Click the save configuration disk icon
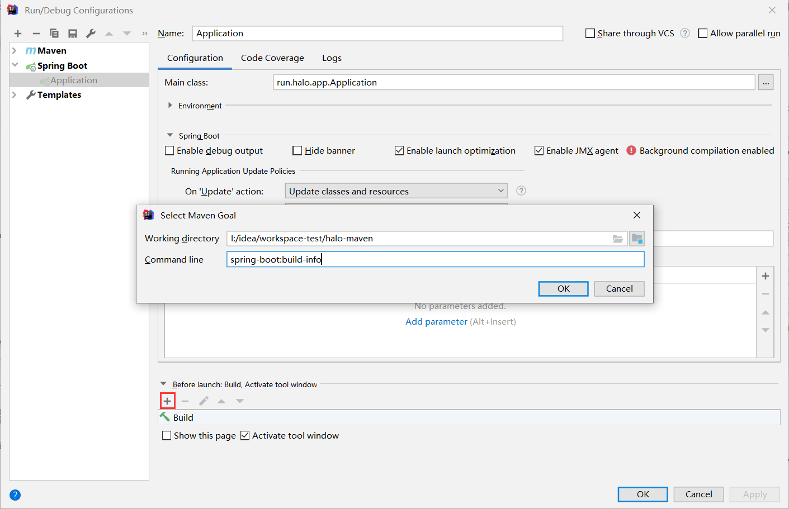 pos(73,34)
